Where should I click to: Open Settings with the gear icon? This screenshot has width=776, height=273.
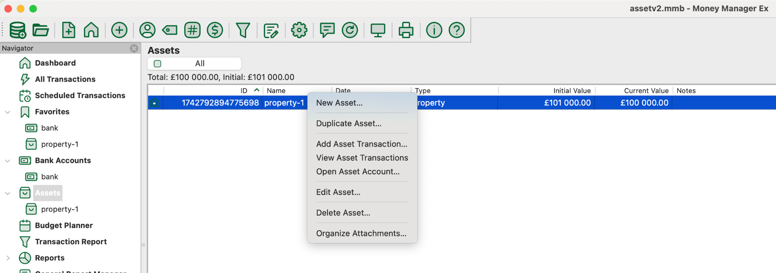point(299,30)
